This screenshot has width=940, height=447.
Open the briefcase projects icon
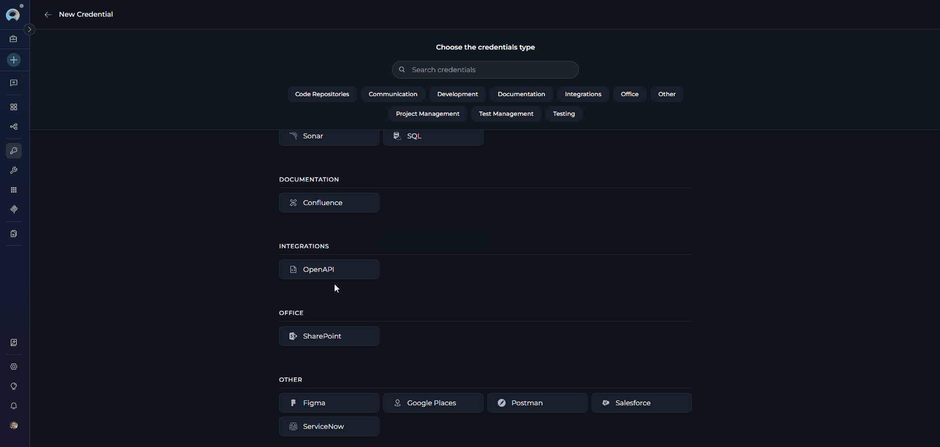click(x=14, y=39)
